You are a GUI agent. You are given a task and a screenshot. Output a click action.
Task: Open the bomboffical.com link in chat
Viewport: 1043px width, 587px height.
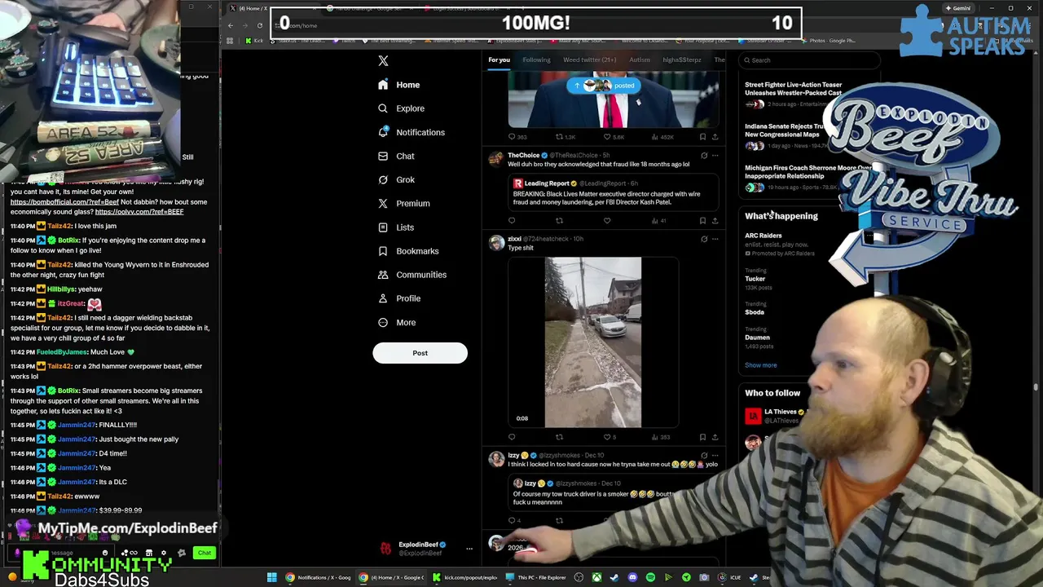click(x=64, y=201)
